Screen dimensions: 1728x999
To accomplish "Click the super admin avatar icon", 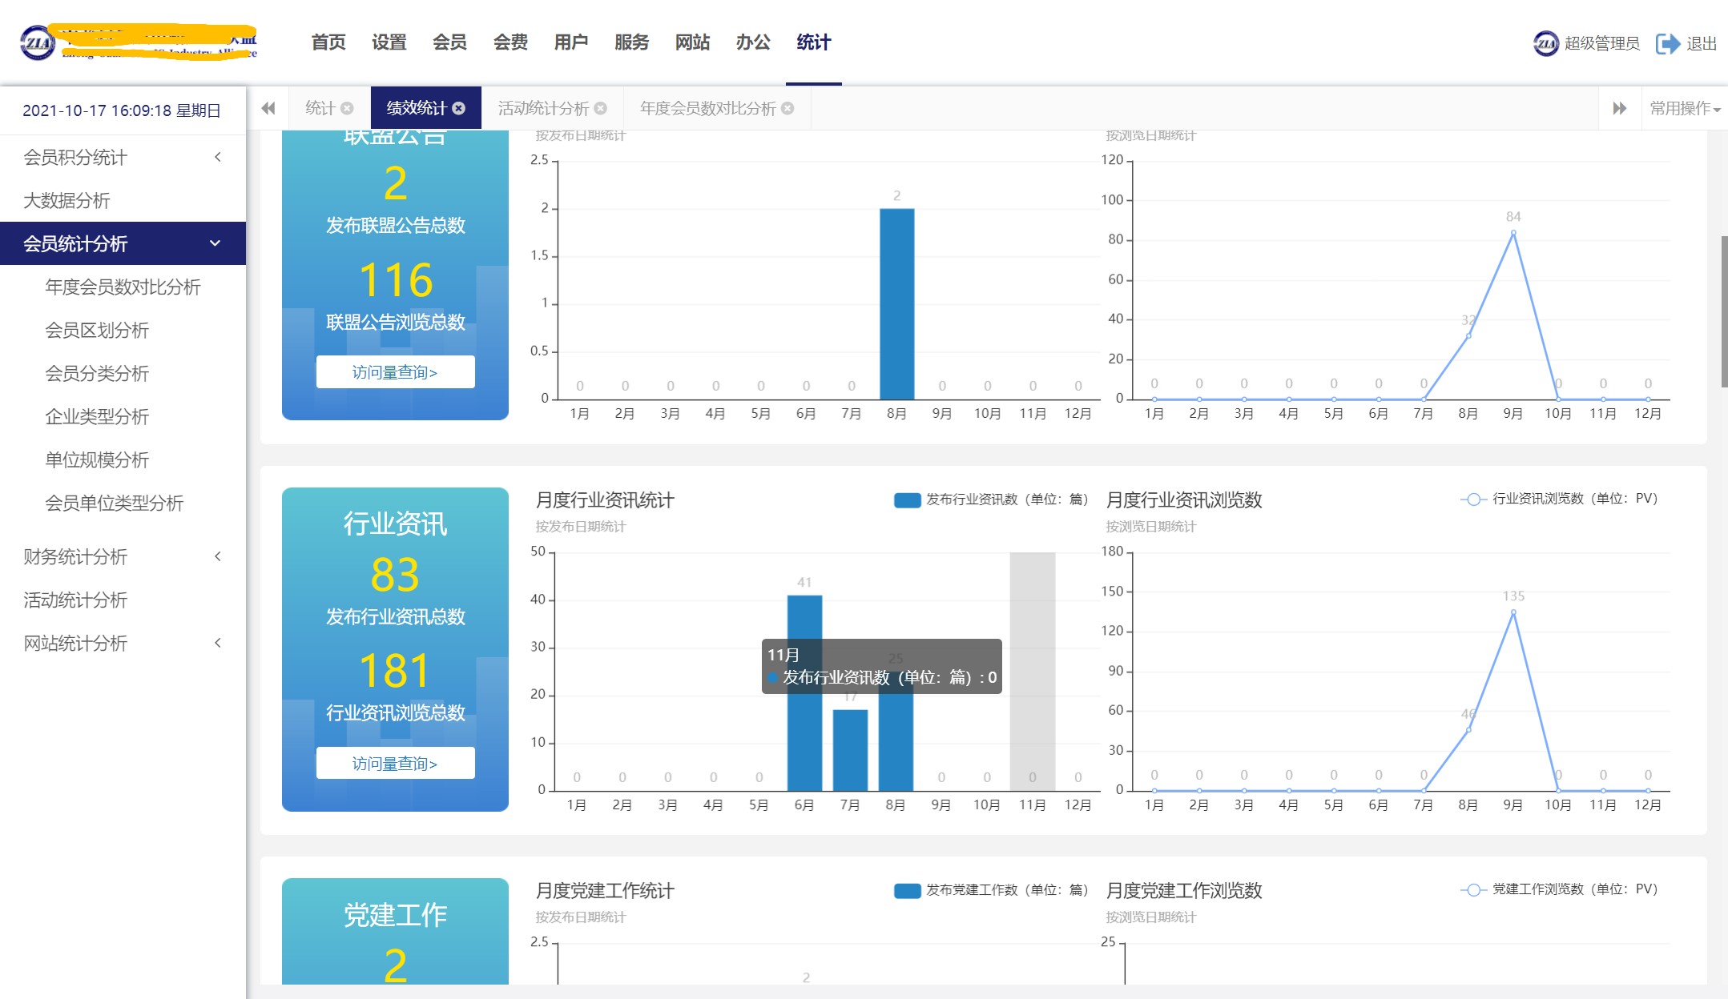I will tap(1545, 43).
